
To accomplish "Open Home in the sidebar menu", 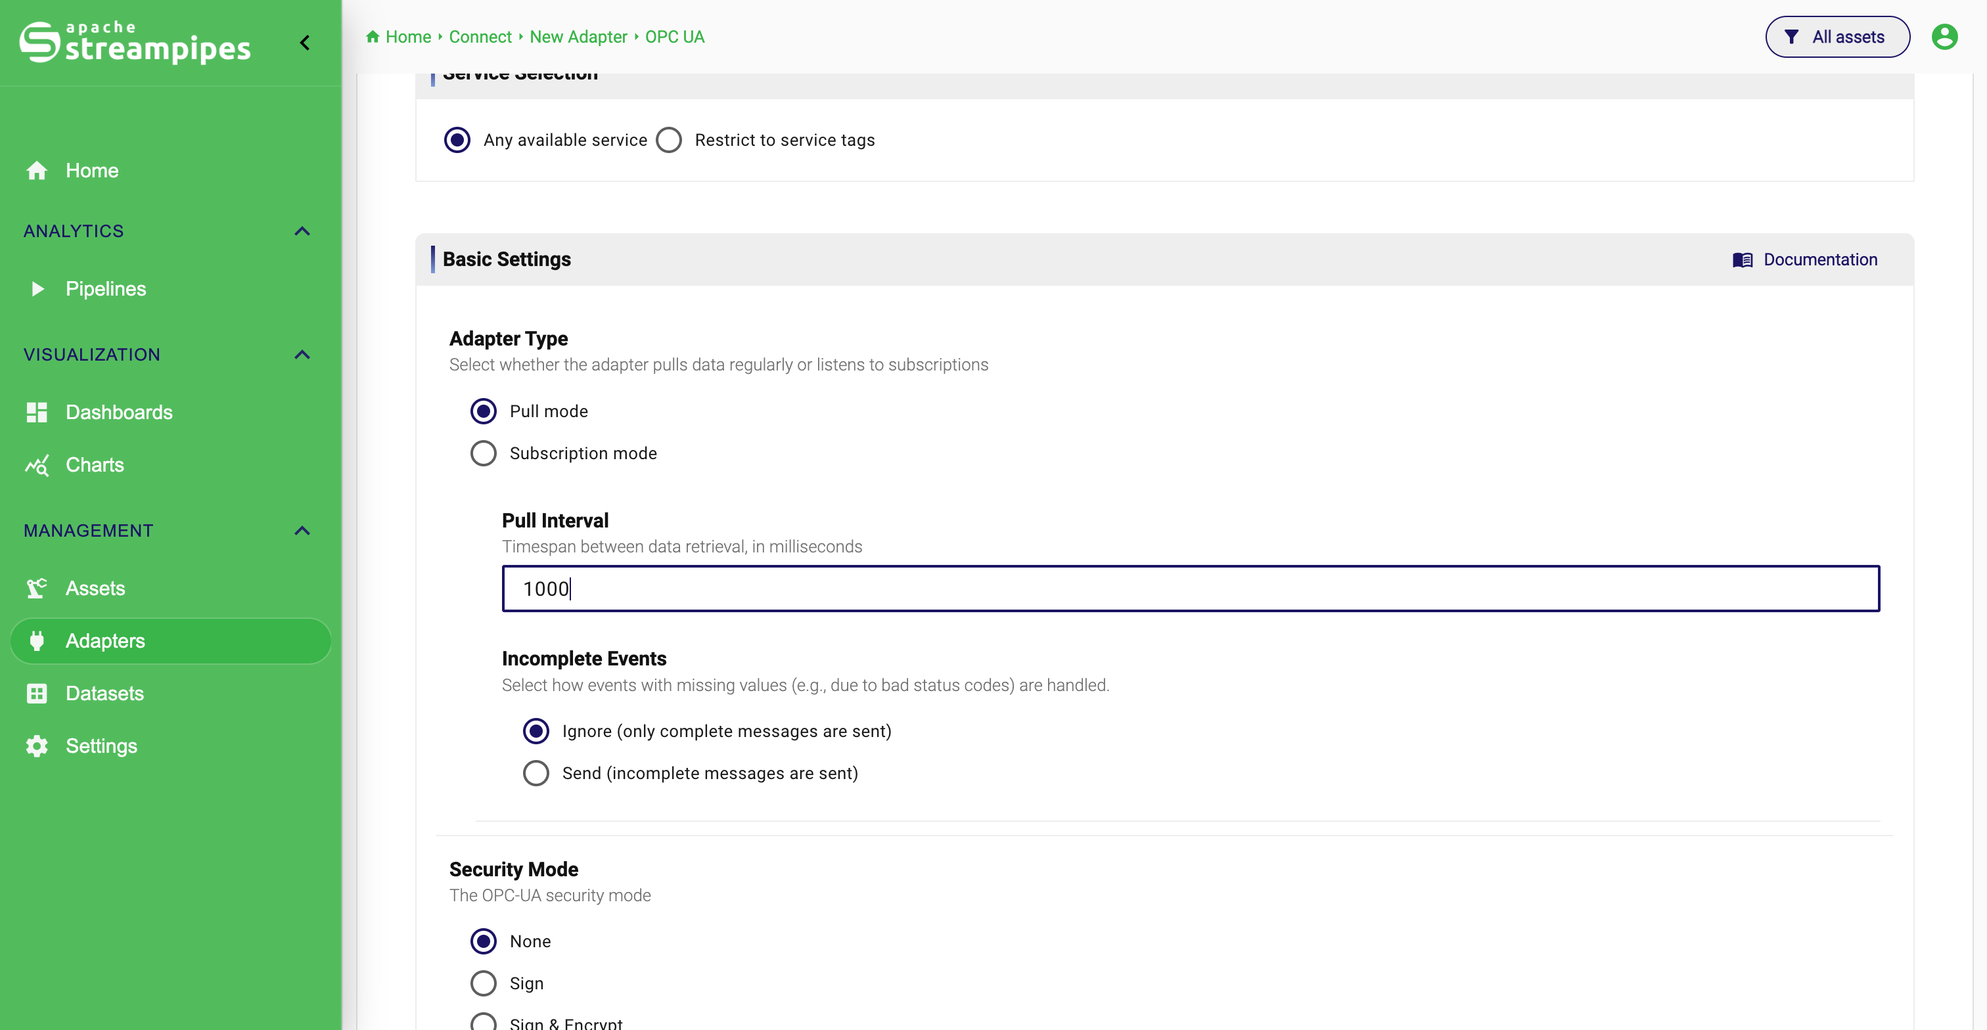I will coord(170,170).
